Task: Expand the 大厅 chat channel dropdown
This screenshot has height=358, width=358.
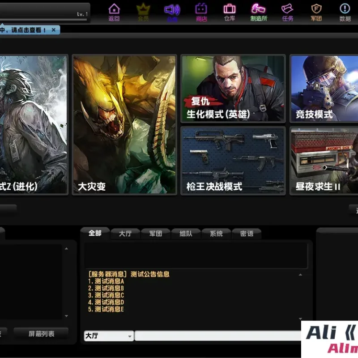Action: coord(130,336)
